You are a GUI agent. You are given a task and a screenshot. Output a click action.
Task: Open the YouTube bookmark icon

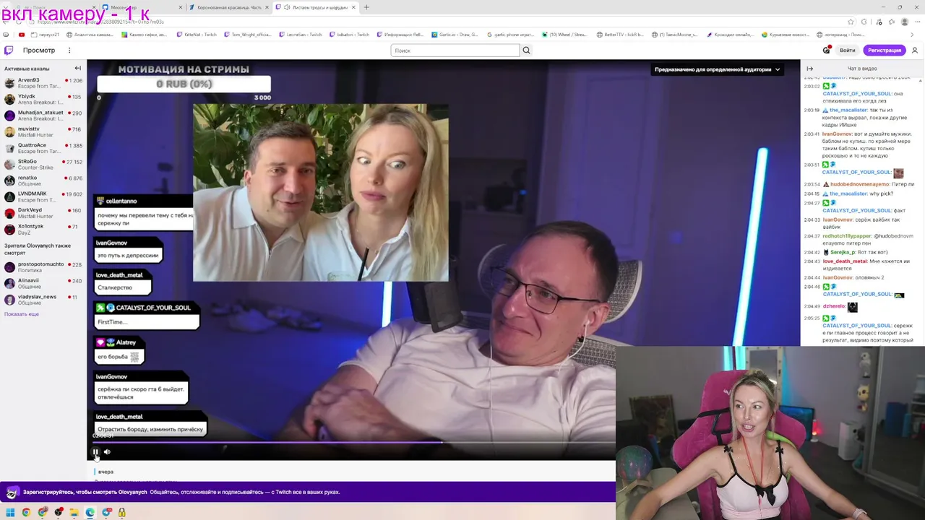point(22,34)
